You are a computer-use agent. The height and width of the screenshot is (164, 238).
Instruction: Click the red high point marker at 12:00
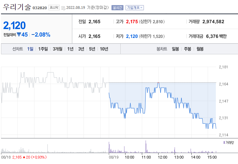[x=158, y=82]
